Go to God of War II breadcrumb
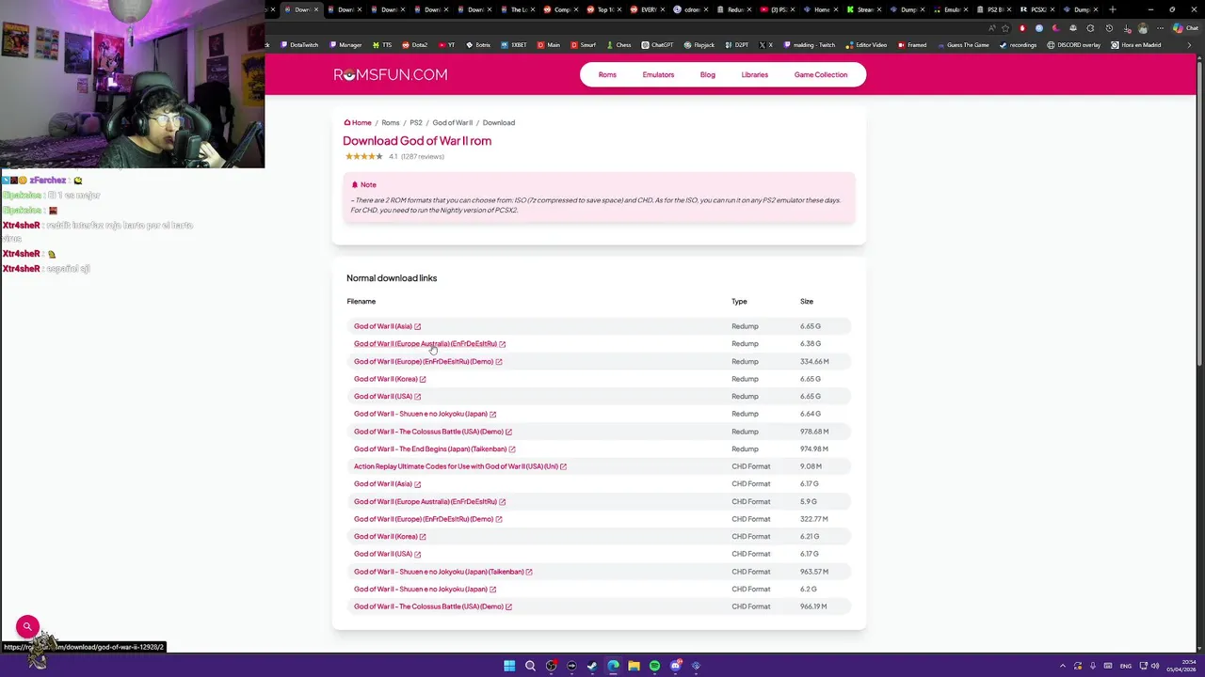Image resolution: width=1205 pixels, height=677 pixels. click(x=452, y=122)
